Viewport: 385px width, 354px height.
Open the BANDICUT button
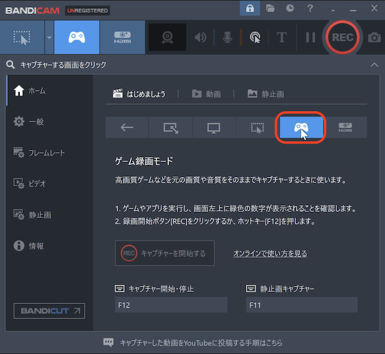pos(49,311)
